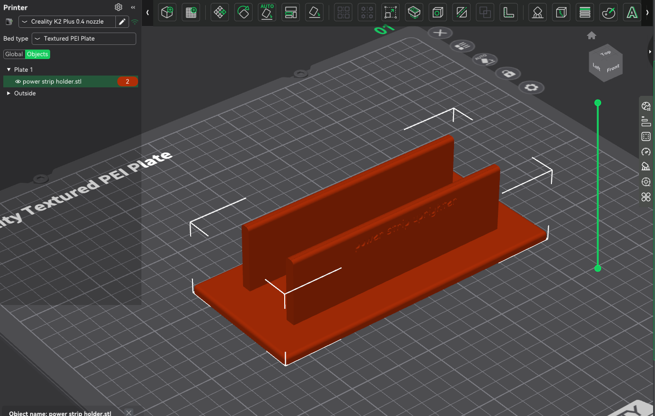Click the support structure icon in right sidebar
Viewport: 655px width, 416px height.
646,167
